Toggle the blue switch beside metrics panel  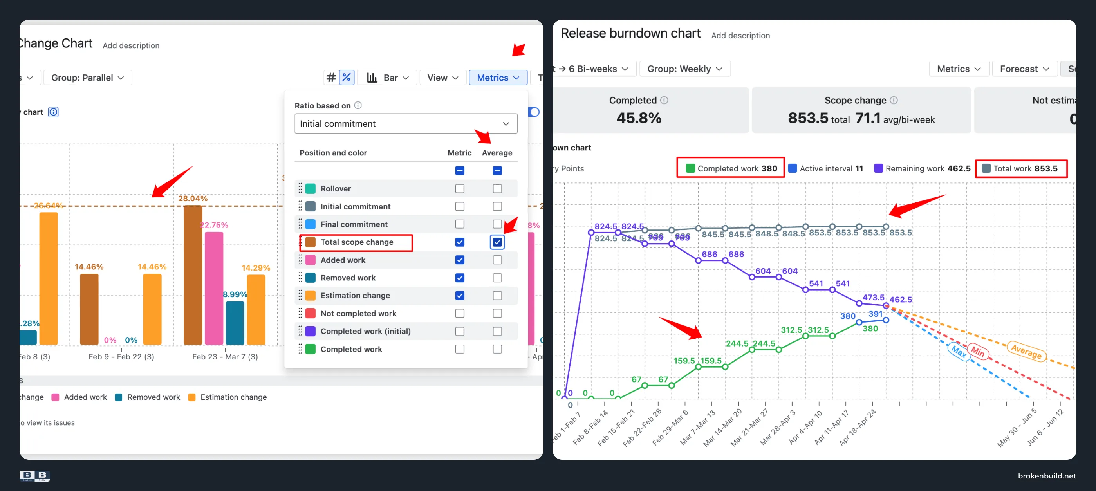[534, 112]
